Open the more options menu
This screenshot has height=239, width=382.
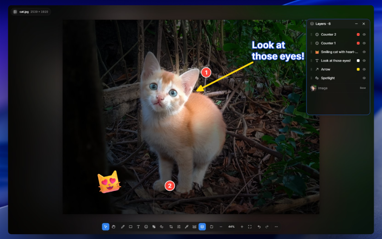tap(276, 227)
